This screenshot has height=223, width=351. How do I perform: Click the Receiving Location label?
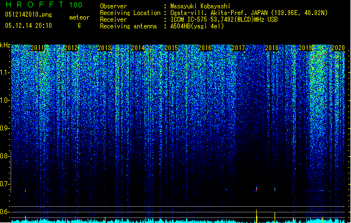coord(130,13)
